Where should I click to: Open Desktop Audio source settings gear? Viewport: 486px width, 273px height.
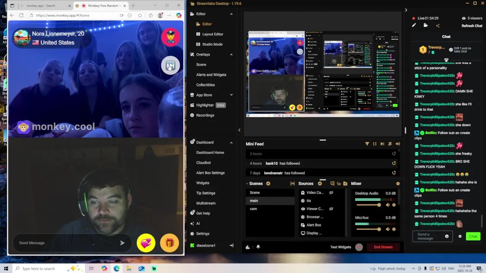[394, 205]
